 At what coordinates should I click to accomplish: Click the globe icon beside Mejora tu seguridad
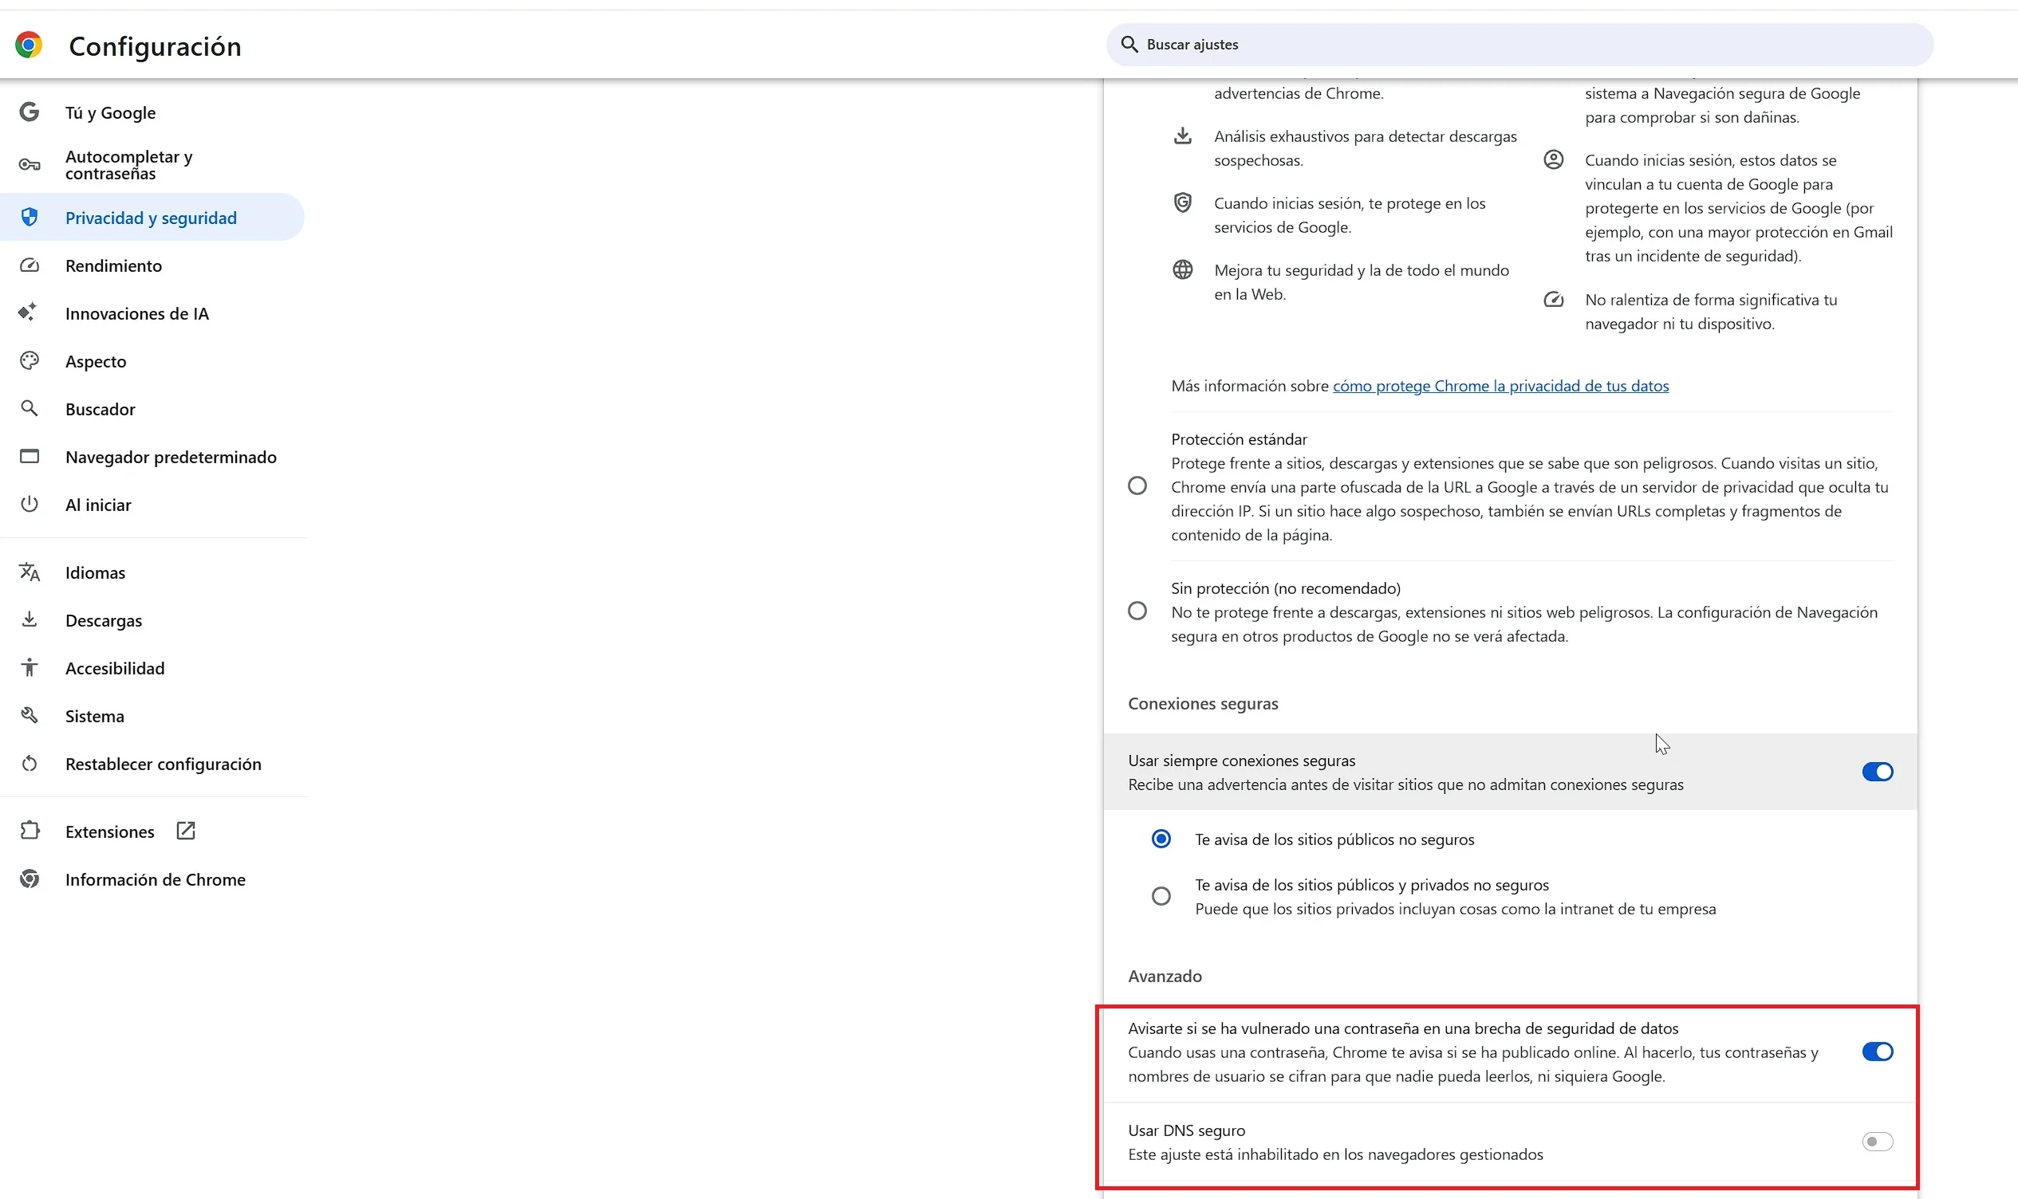[x=1182, y=270]
